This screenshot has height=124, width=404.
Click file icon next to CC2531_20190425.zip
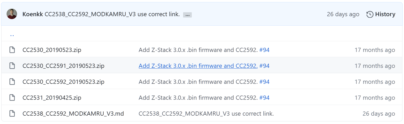coord(12,98)
